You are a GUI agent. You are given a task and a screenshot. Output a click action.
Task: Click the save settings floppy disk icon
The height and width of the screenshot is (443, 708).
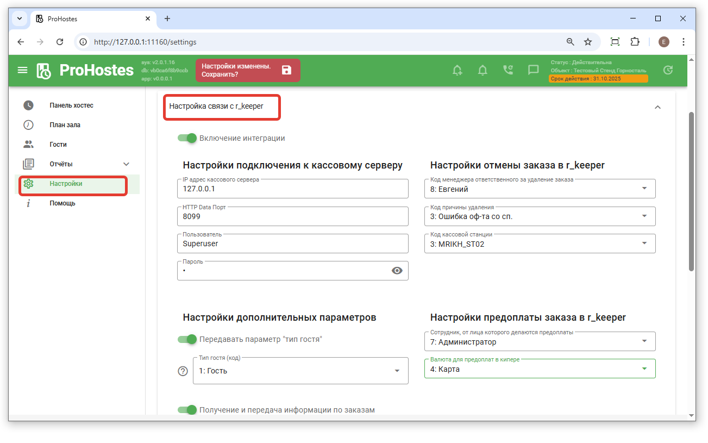click(286, 70)
